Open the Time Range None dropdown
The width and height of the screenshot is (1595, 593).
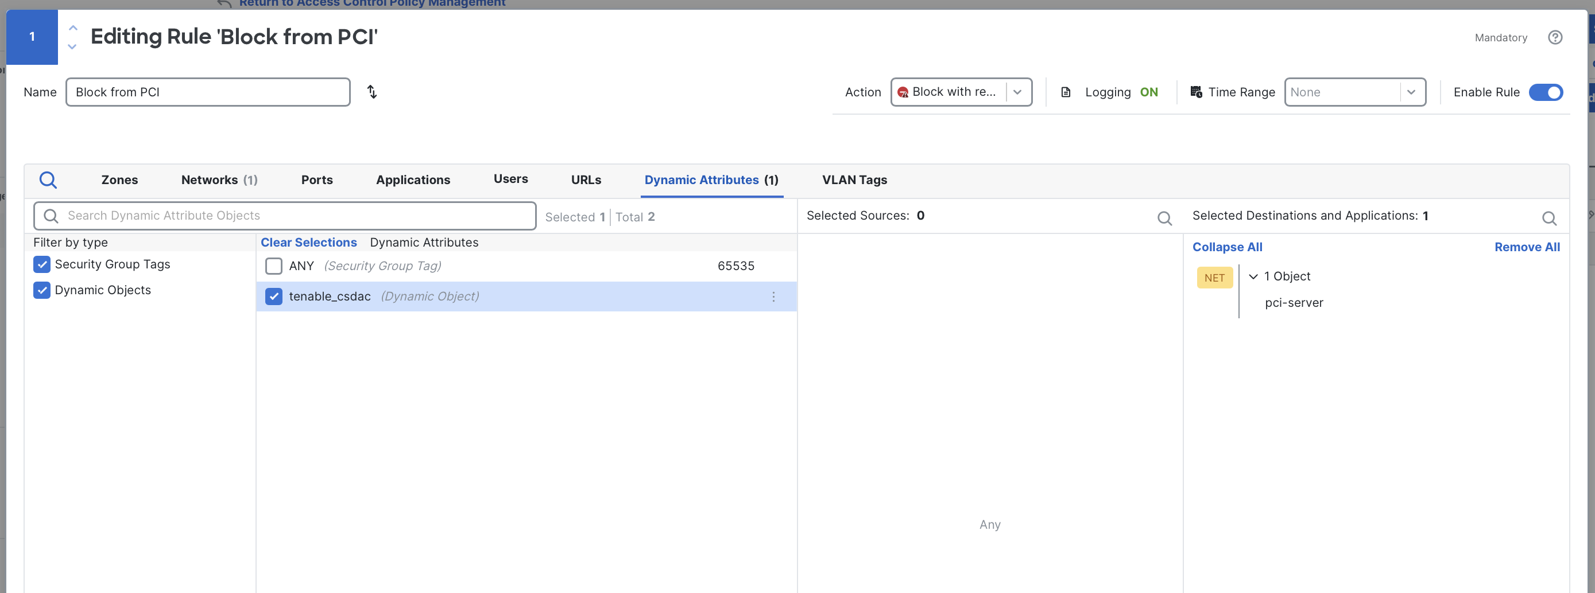pos(1412,92)
